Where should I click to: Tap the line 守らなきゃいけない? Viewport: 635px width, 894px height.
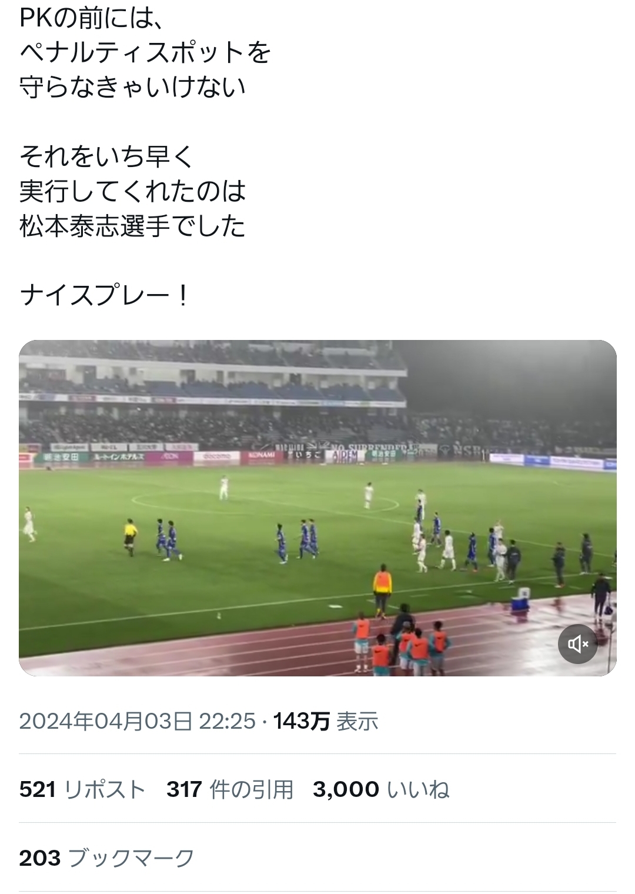click(x=132, y=87)
